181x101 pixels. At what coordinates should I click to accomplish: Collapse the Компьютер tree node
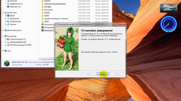(x=3, y=36)
